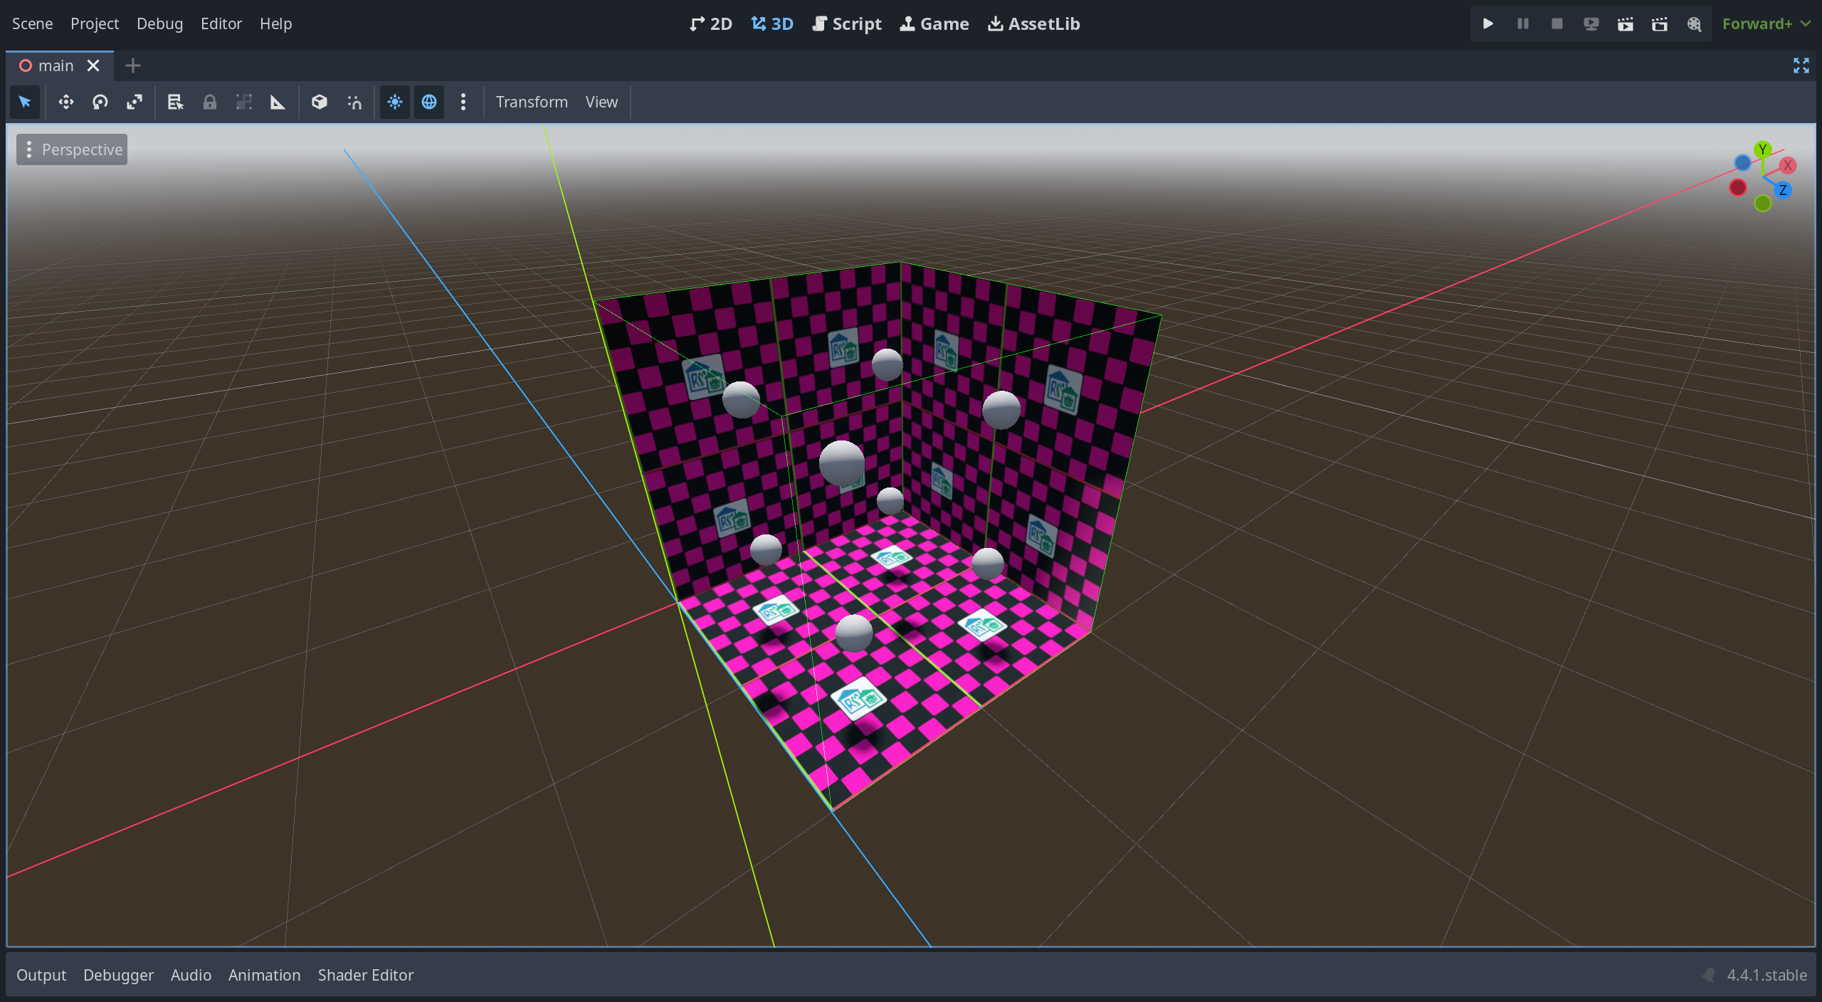
Task: Open the Perspective view menu
Action: click(x=72, y=149)
